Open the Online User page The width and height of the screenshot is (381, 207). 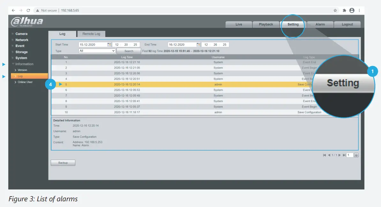click(x=25, y=82)
